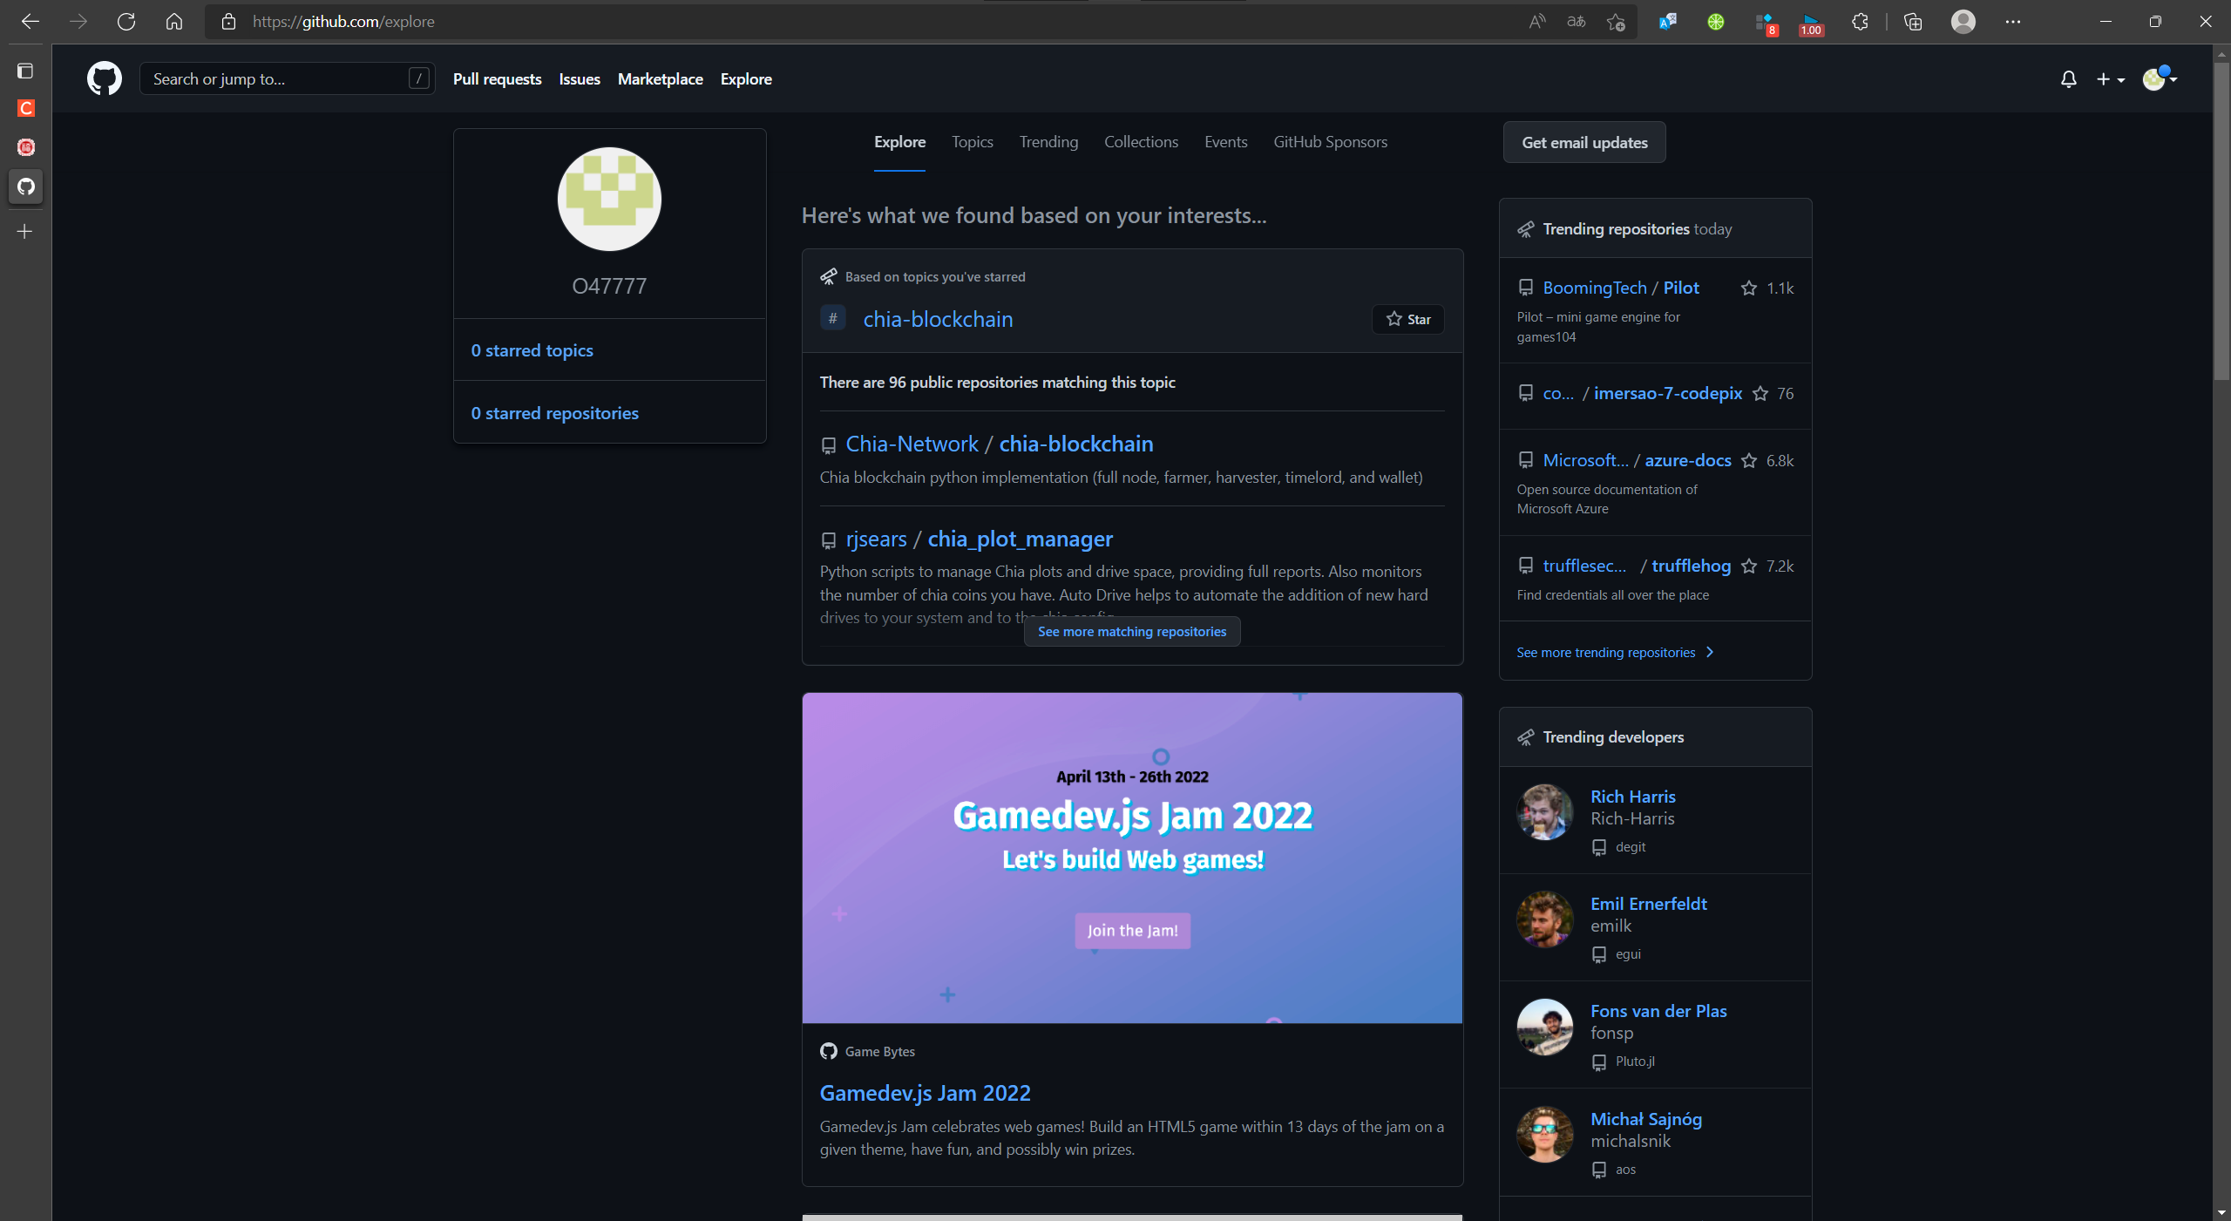Open the notifications bell

point(2068,79)
